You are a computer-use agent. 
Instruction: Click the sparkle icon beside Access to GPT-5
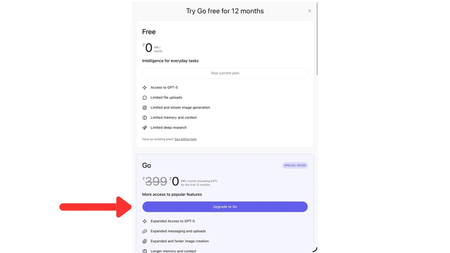144,87
